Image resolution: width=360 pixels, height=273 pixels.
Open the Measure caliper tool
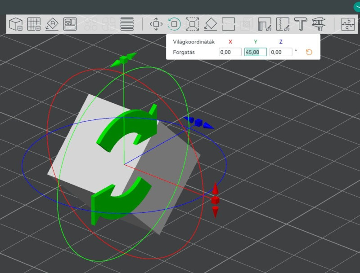319,24
